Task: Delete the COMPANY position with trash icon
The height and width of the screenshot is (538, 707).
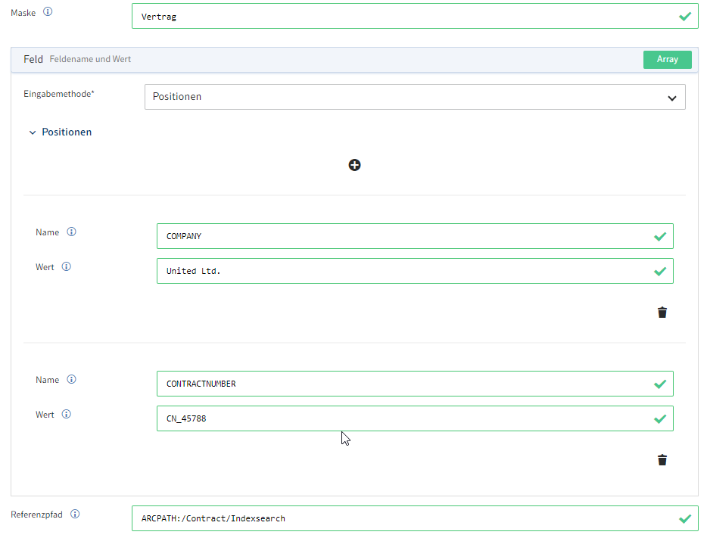Action: (662, 313)
